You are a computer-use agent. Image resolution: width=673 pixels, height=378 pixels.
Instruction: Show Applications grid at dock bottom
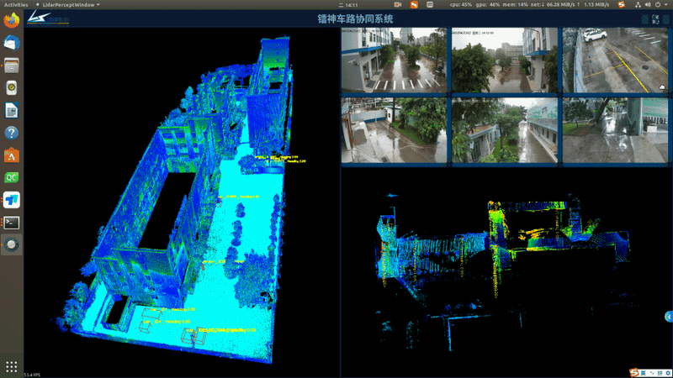[12, 366]
